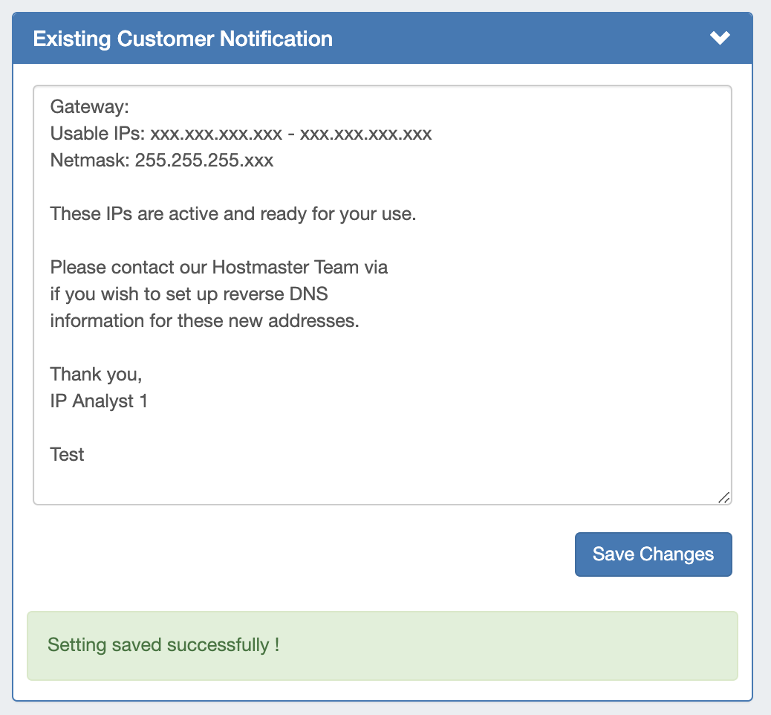The image size is (771, 715).
Task: Click the first xxx.xxx.xxx.xxx usable IP value
Action: 216,134
